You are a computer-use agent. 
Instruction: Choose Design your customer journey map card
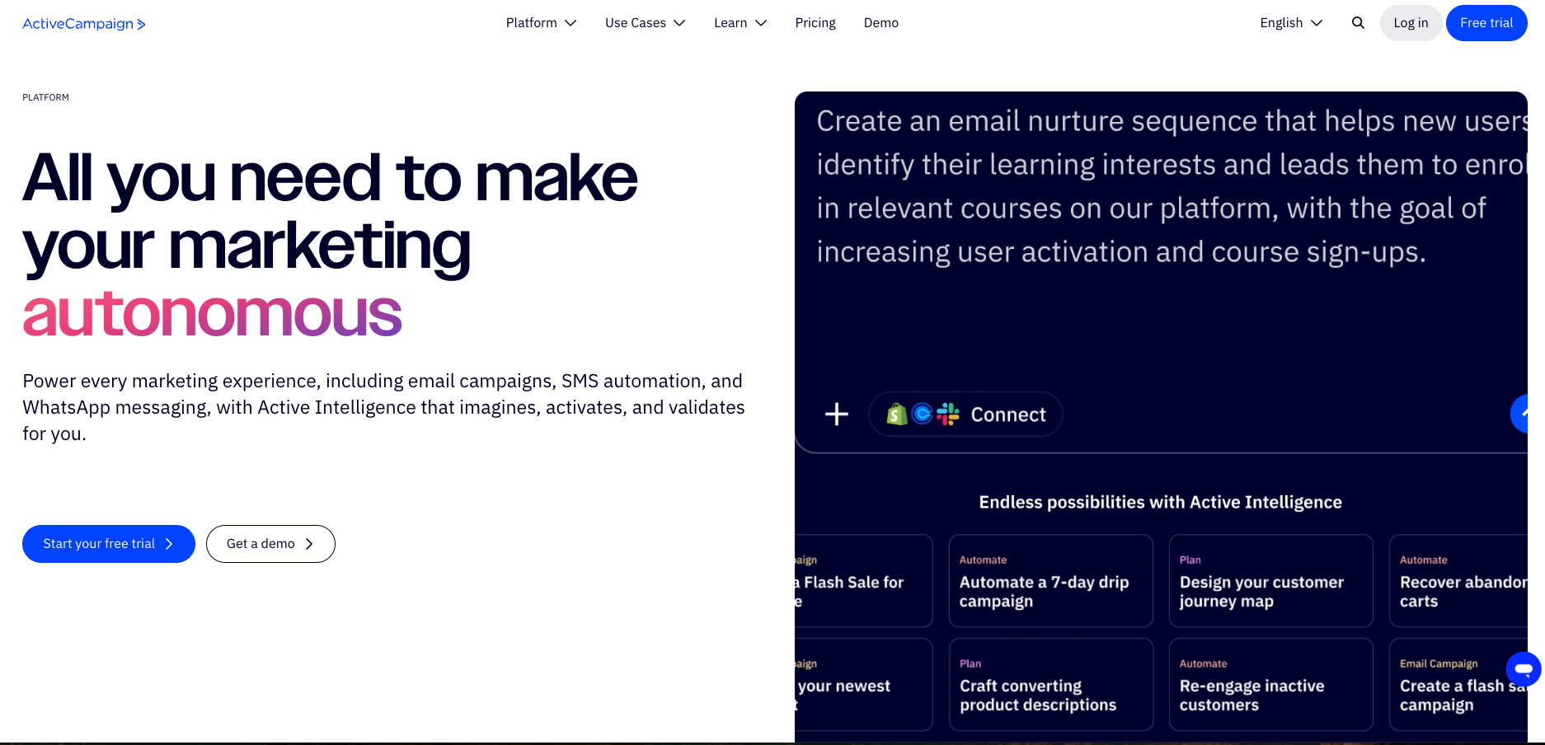(1270, 581)
